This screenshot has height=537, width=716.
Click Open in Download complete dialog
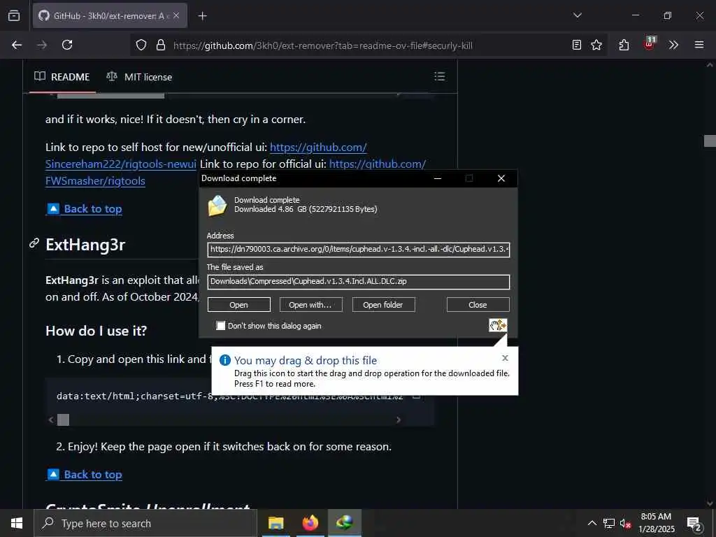pos(239,305)
